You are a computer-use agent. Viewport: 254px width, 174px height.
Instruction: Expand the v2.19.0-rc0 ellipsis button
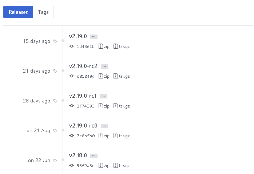104,126
